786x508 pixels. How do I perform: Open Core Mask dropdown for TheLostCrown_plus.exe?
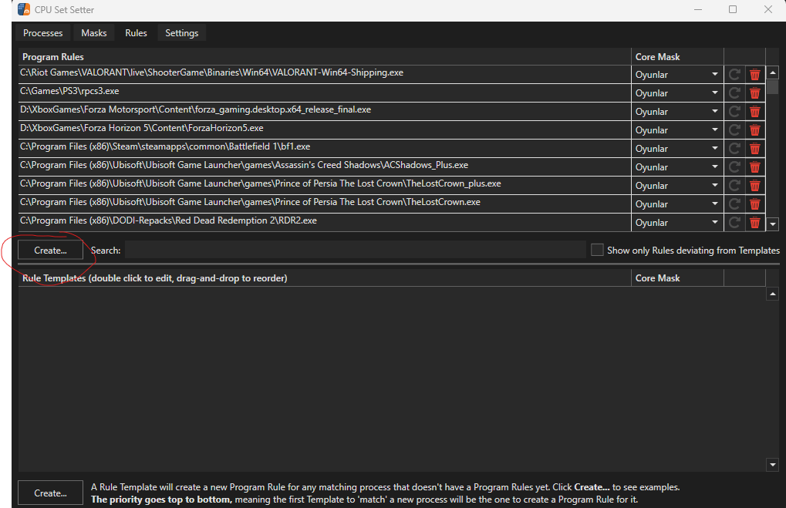677,186
